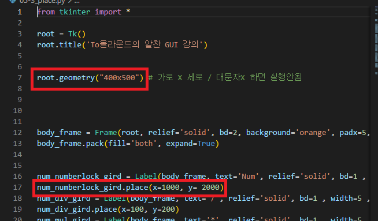
Task: Click 'y=200' on line 19
Action: (164, 209)
